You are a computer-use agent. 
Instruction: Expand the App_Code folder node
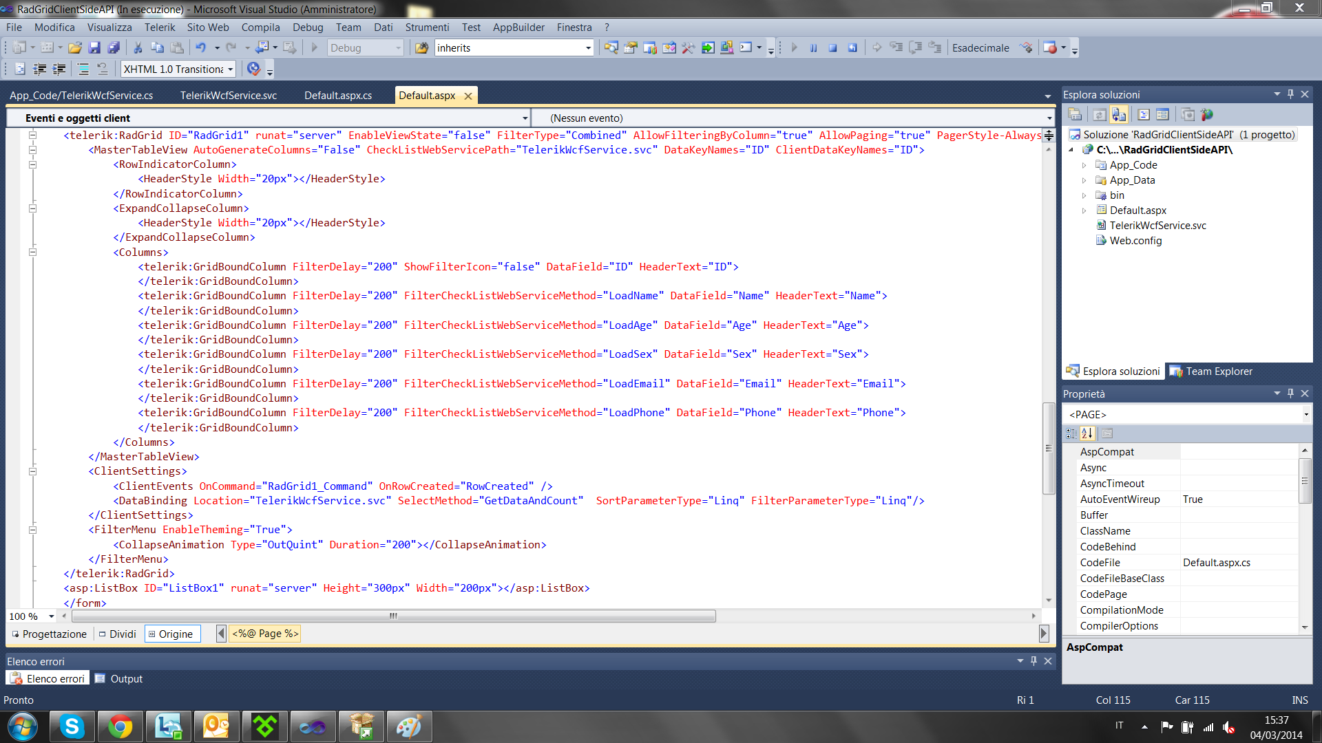[x=1084, y=165]
